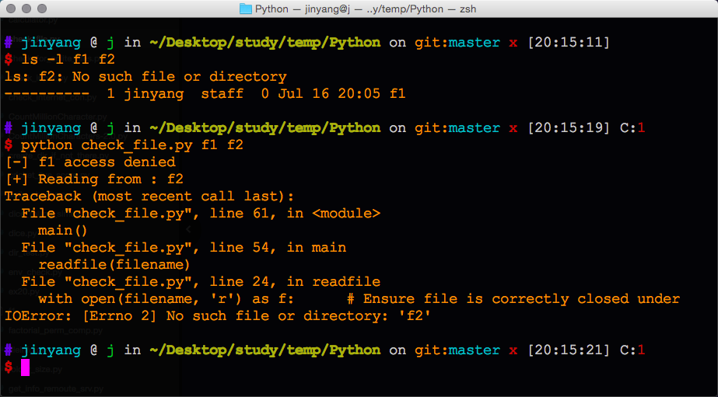Close the terminal window with red button
718x397 pixels.
point(12,9)
